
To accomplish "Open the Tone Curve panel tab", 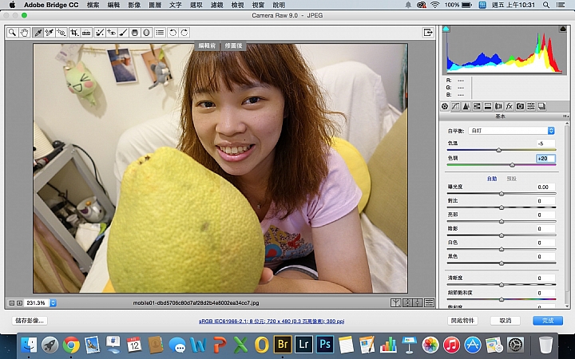I will click(x=455, y=106).
